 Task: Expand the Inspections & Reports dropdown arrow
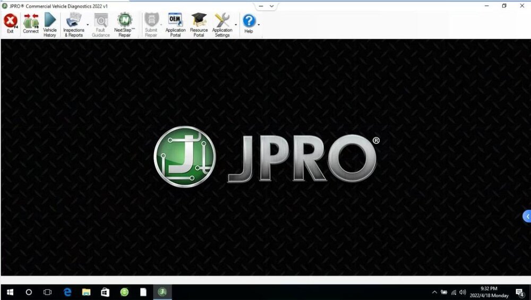(88, 24)
